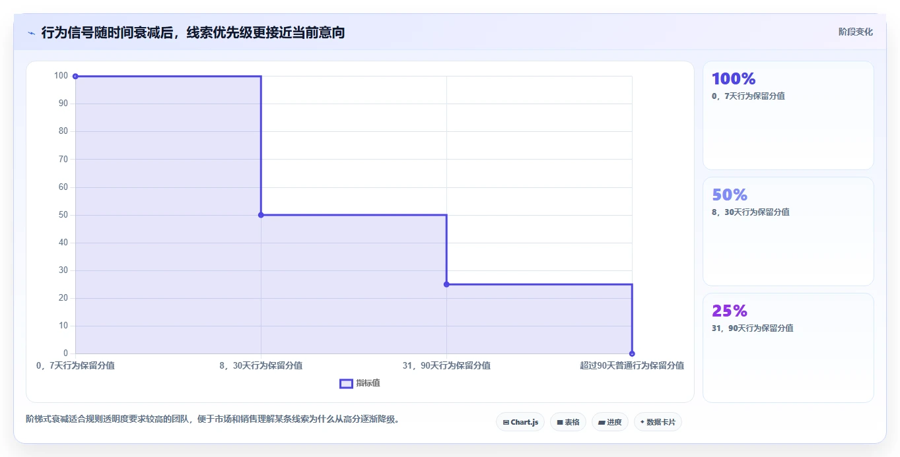The image size is (900, 457).
Task: Click x-axis label 超过90天普通行为保留分值
Action: click(x=632, y=365)
